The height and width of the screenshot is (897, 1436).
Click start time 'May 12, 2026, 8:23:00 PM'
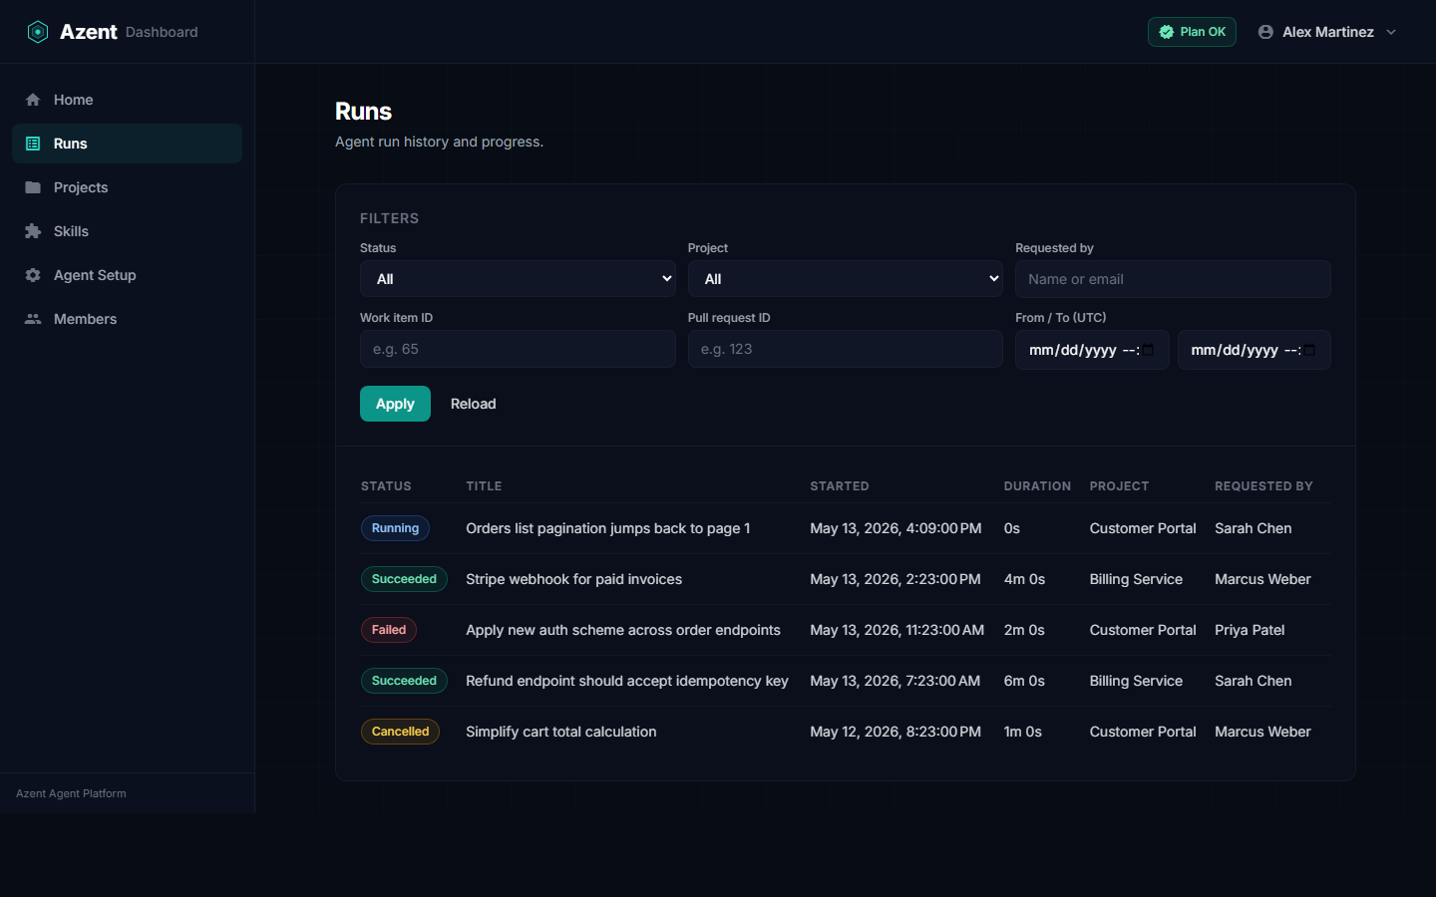(x=896, y=732)
